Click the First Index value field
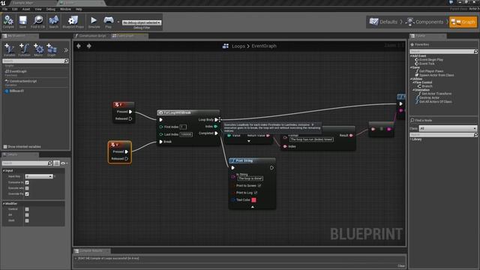The image size is (480, 270). coord(183,127)
